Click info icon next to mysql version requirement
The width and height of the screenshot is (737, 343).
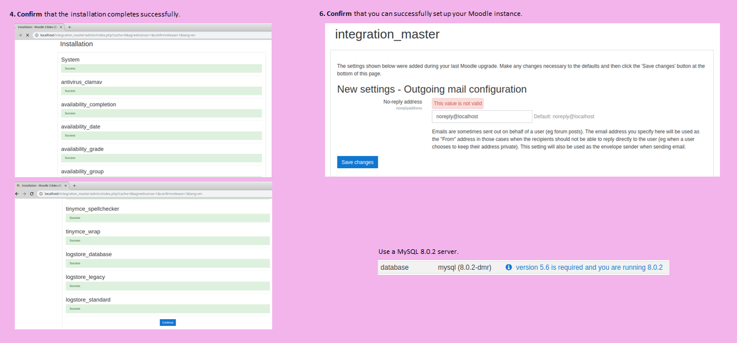(x=509, y=267)
